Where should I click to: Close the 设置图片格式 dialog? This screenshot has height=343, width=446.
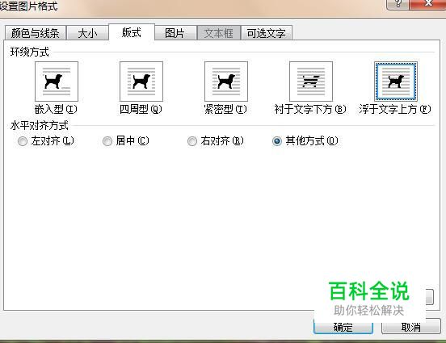pos(427,4)
